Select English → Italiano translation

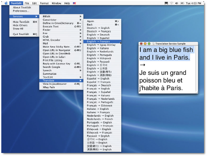click(102, 48)
